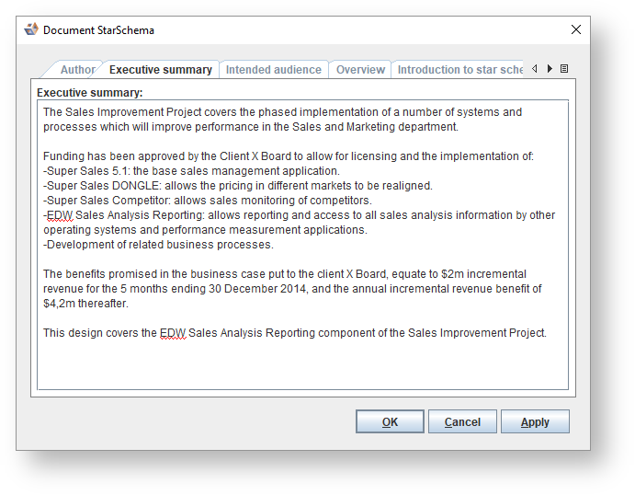Confirm the dialog with OK
Viewport: 635px width, 495px height.
[390, 422]
